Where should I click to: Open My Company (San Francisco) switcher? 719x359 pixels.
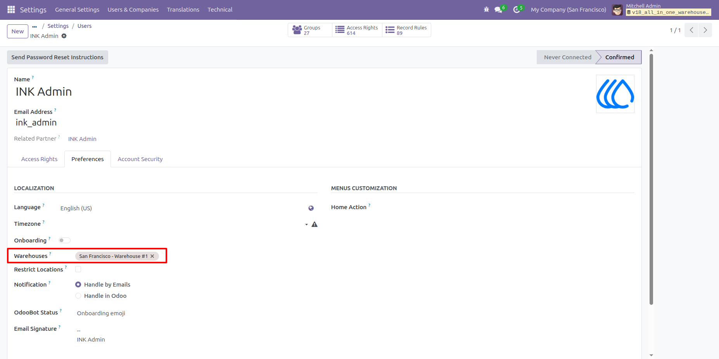coord(568,10)
